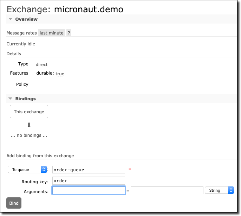Click the red required asterisk indicator
This screenshot has height=216, width=241.
pos(130,170)
